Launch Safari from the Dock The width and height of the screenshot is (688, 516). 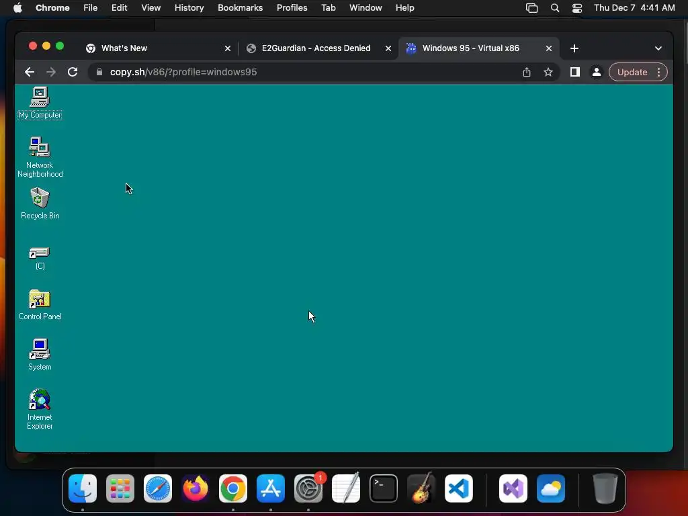(158, 488)
